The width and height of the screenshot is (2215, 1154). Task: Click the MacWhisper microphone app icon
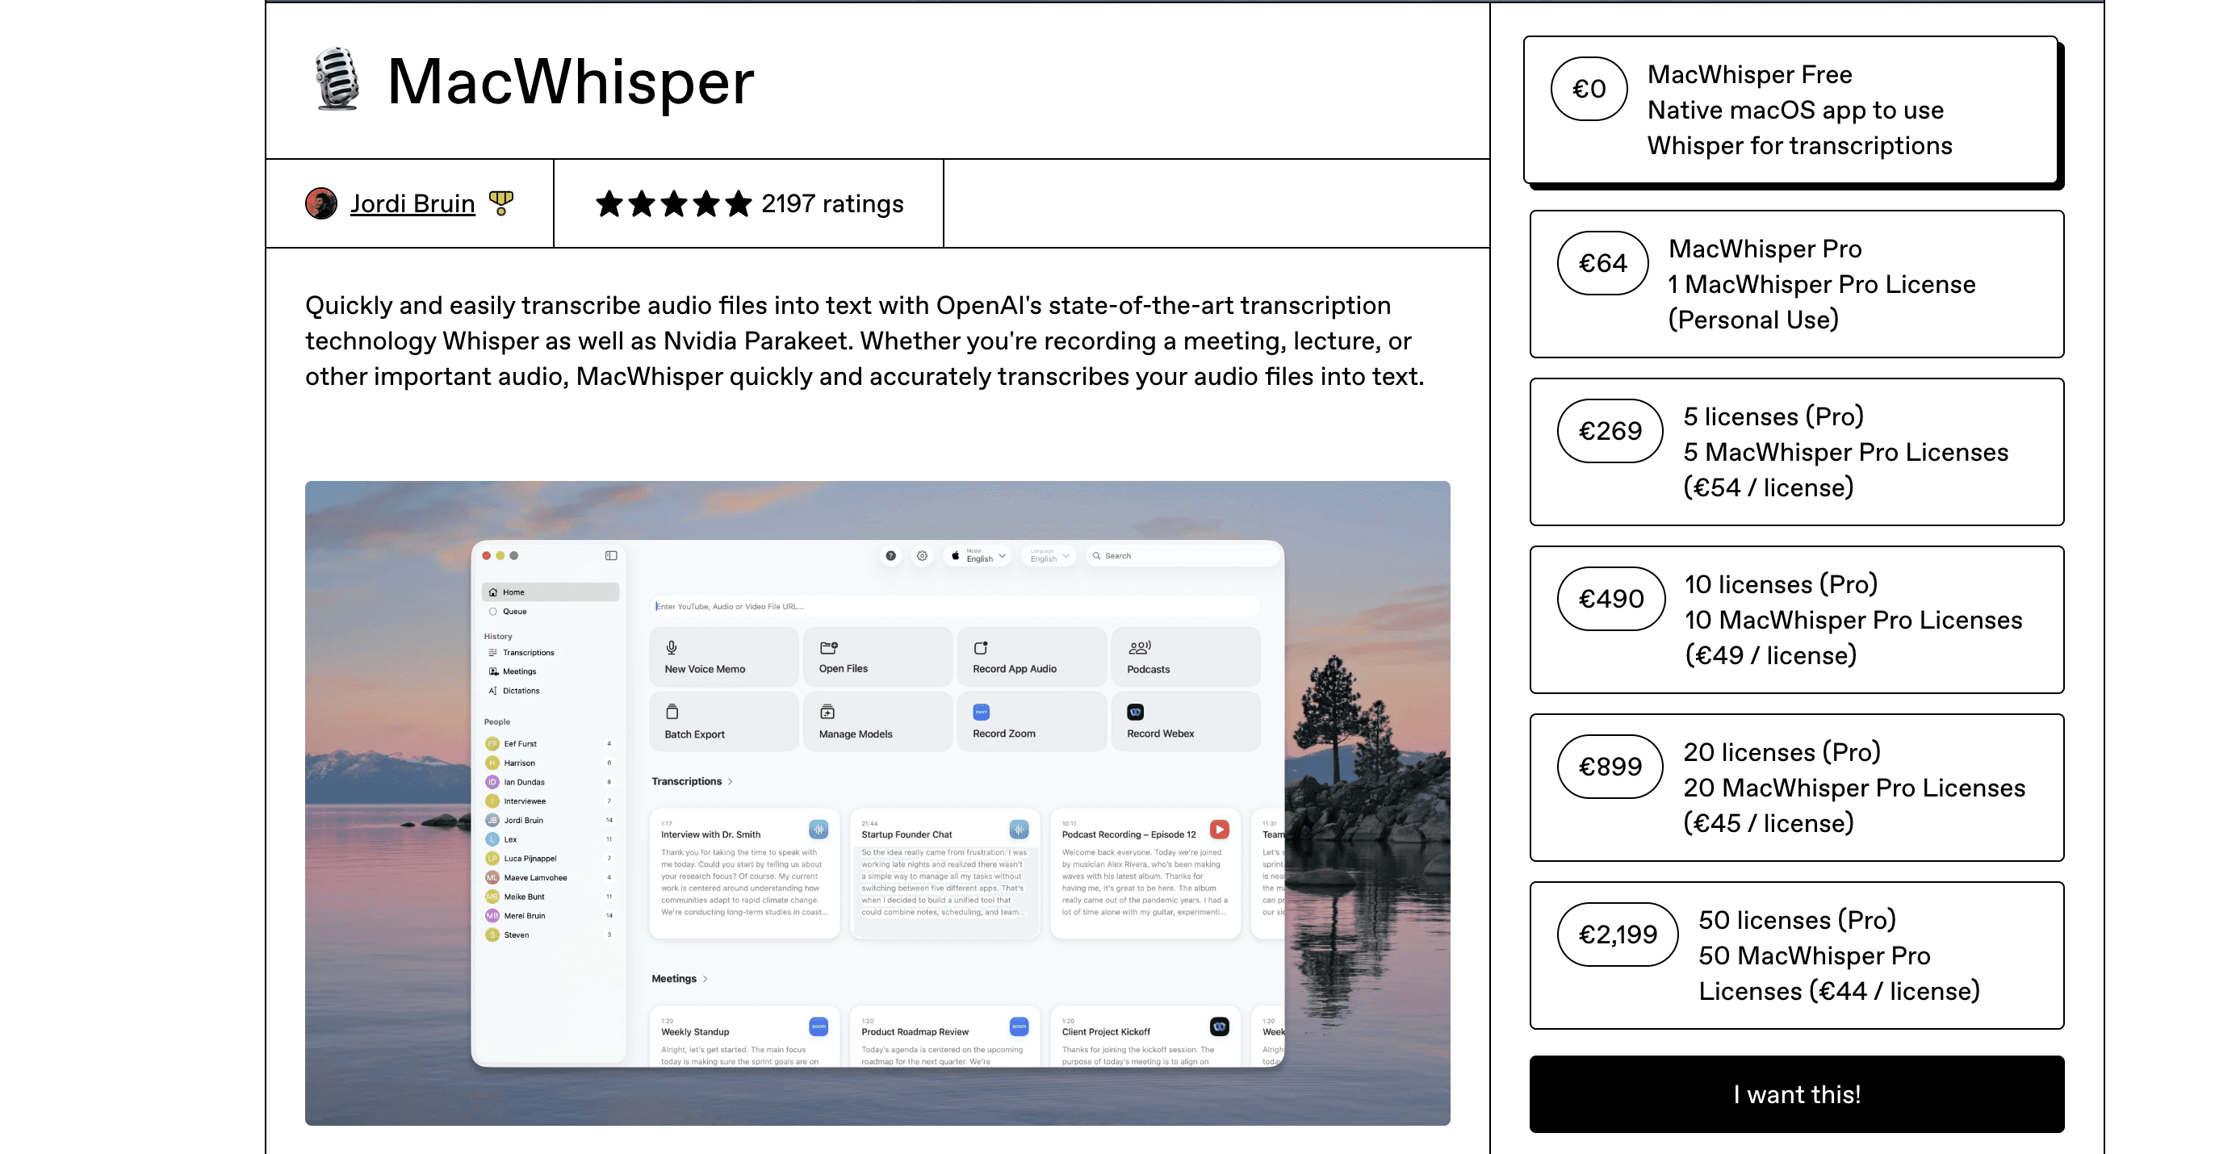pyautogui.click(x=337, y=80)
